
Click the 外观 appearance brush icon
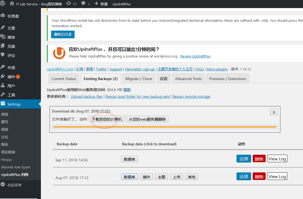3,67
